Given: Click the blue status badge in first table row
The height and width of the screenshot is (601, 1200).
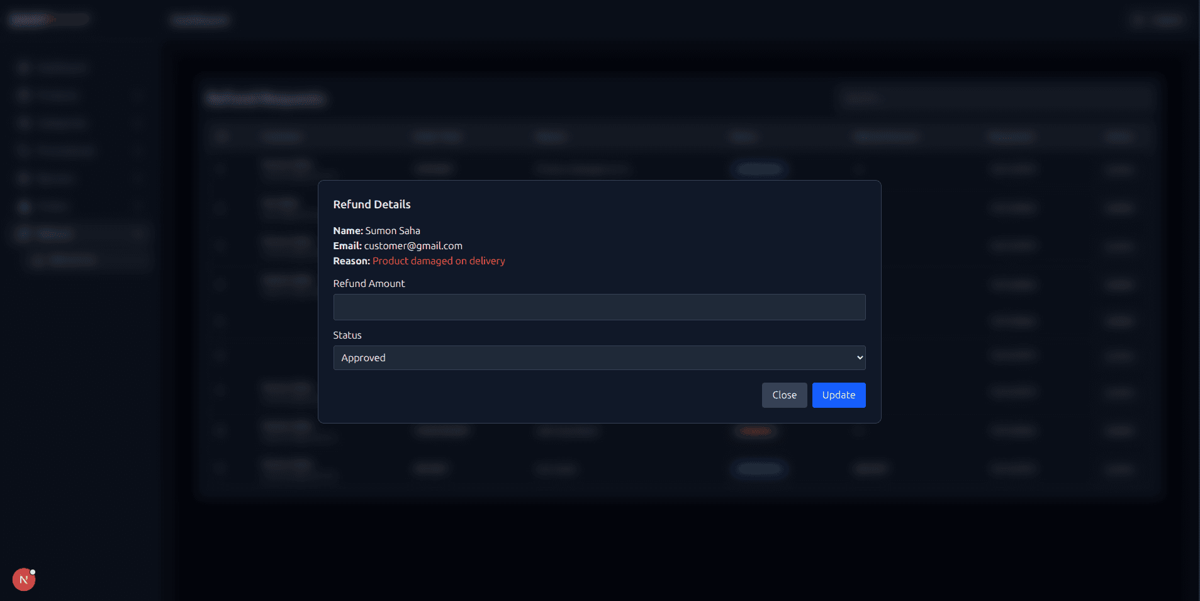Looking at the screenshot, I should click(759, 169).
